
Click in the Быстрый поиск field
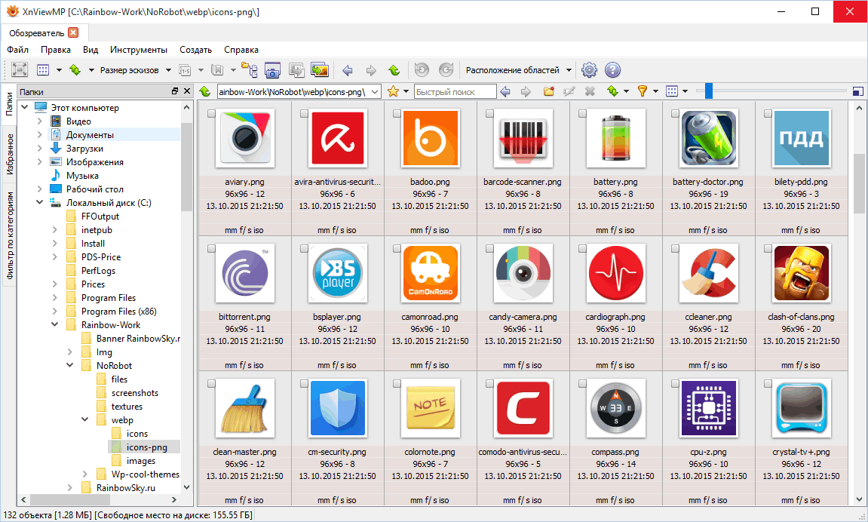click(x=455, y=91)
